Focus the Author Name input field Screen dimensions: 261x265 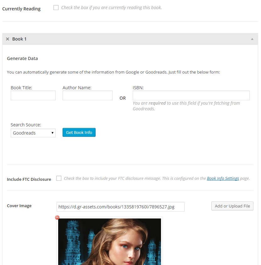coord(87,95)
